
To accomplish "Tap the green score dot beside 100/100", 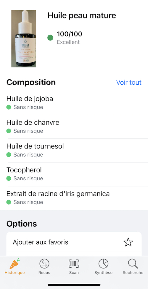I will coord(50,38).
